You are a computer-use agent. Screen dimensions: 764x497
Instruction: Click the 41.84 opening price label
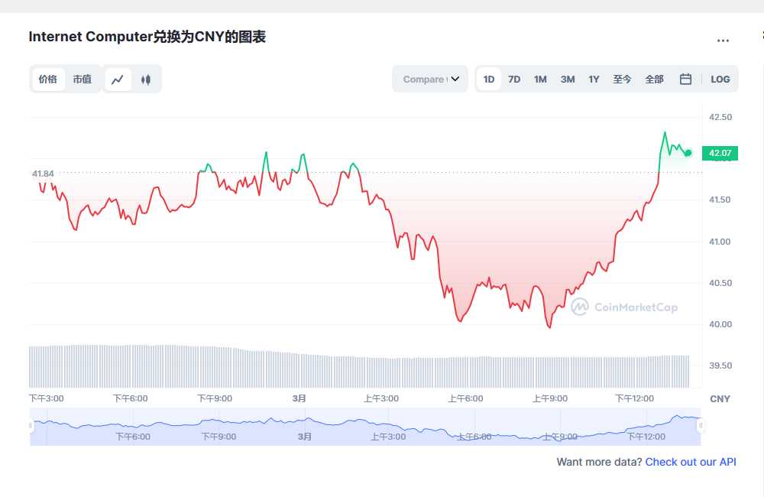point(43,174)
